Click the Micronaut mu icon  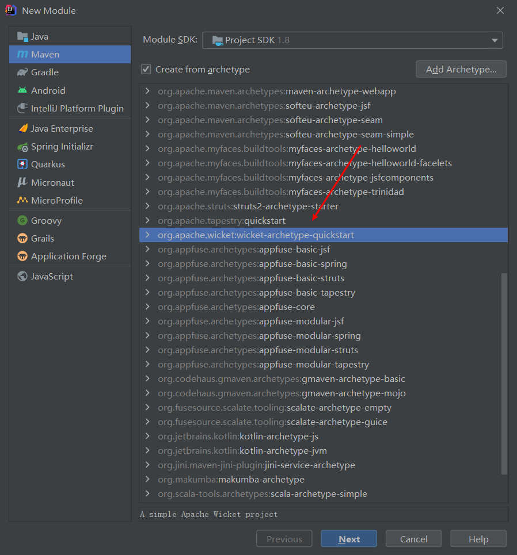coord(22,182)
